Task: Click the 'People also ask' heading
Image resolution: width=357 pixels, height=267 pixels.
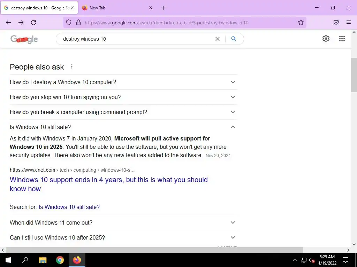Action: (x=37, y=67)
